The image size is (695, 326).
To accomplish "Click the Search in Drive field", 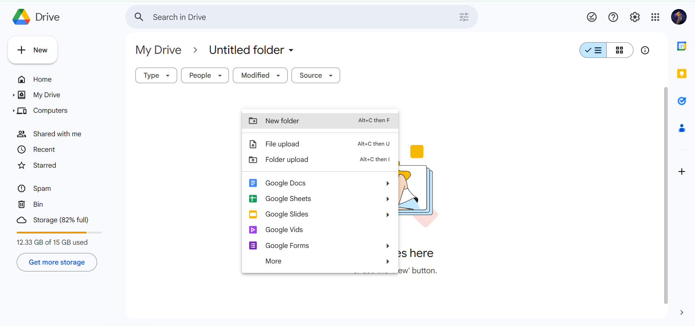I will coord(301,17).
